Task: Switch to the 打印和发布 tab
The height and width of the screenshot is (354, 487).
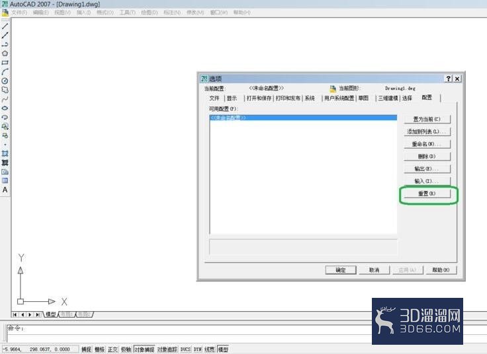Action: [288, 98]
